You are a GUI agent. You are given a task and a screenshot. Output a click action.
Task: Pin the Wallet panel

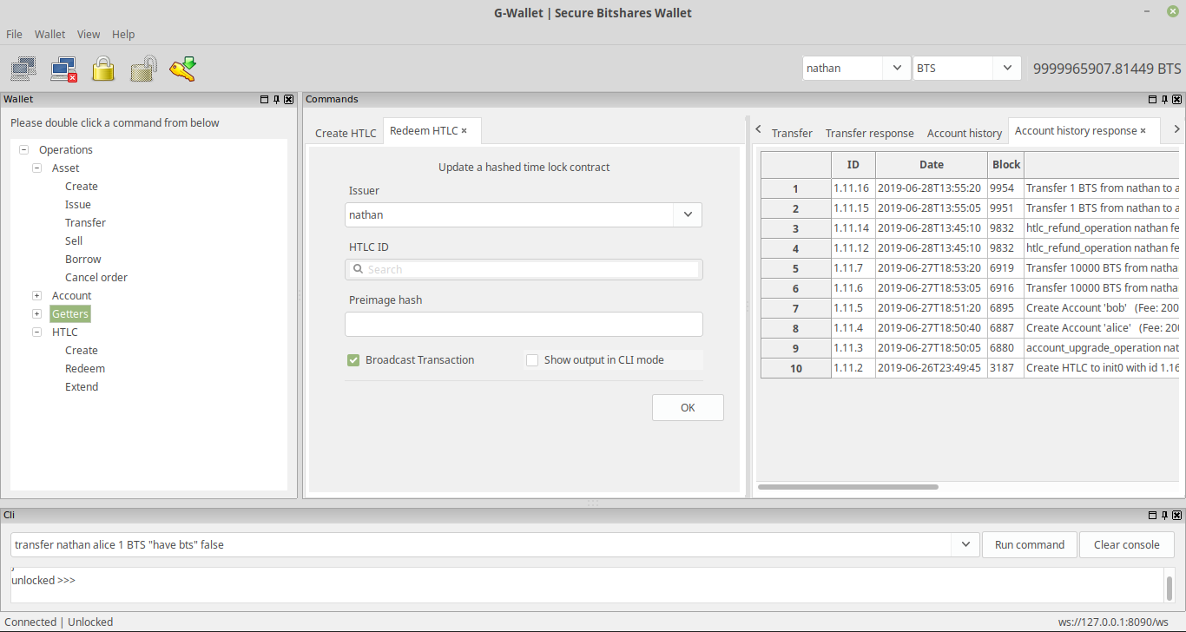click(x=277, y=100)
